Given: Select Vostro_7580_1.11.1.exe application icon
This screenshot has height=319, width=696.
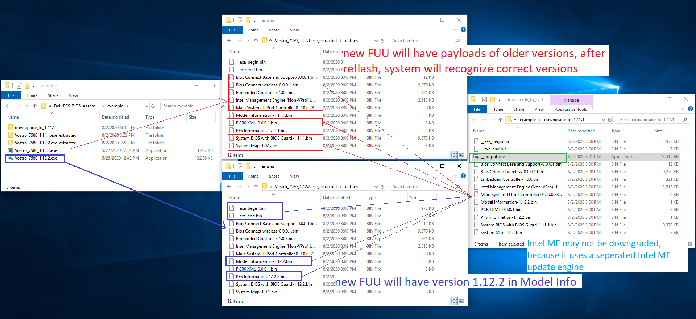Looking at the screenshot, I should point(11,150).
